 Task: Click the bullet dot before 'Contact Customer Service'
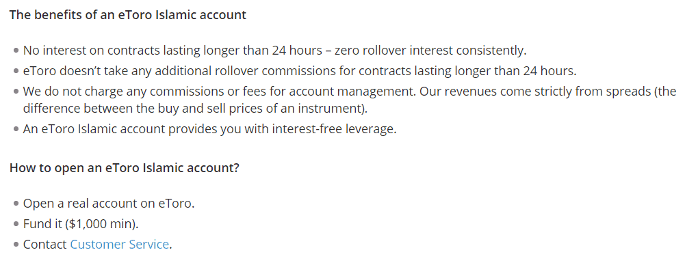coord(16,245)
